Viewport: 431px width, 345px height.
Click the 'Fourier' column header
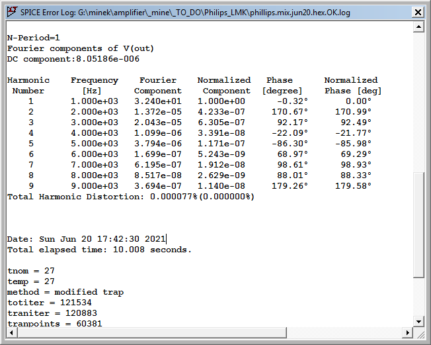158,80
